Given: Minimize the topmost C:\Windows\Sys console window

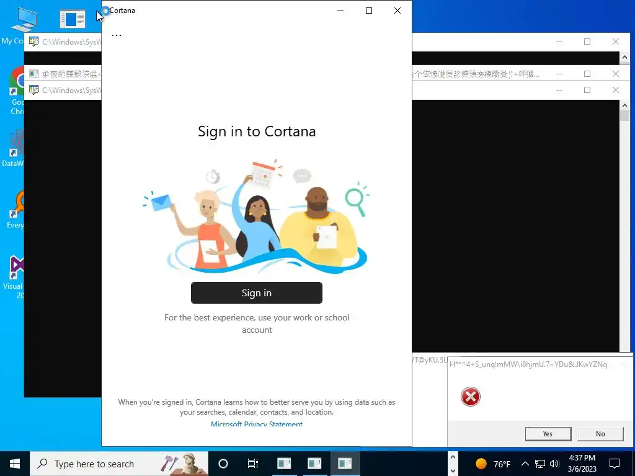Looking at the screenshot, I should pos(559,42).
